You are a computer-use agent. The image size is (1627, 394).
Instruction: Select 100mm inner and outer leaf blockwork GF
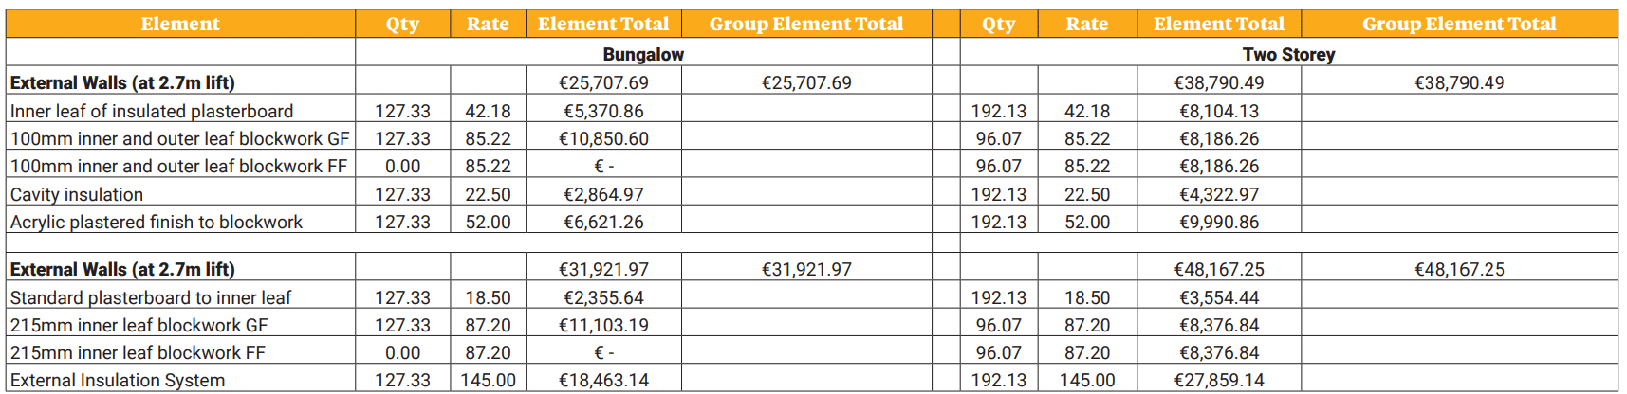click(179, 138)
